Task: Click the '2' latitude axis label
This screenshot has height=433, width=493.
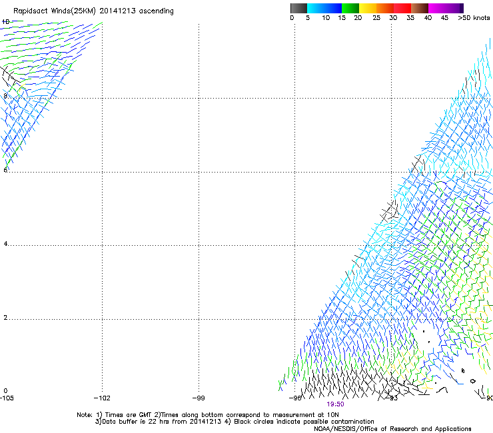Action: (x=5, y=318)
